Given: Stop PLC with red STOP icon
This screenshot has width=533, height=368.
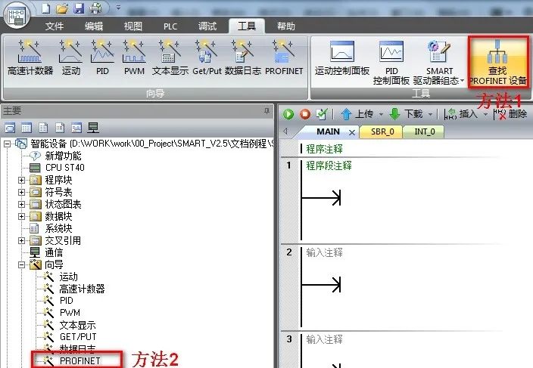Looking at the screenshot, I should click(x=305, y=114).
